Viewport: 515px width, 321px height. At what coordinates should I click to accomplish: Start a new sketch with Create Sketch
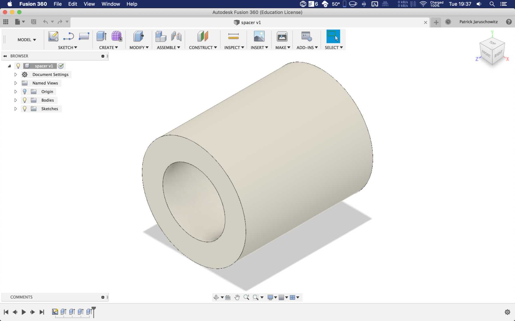tap(53, 36)
